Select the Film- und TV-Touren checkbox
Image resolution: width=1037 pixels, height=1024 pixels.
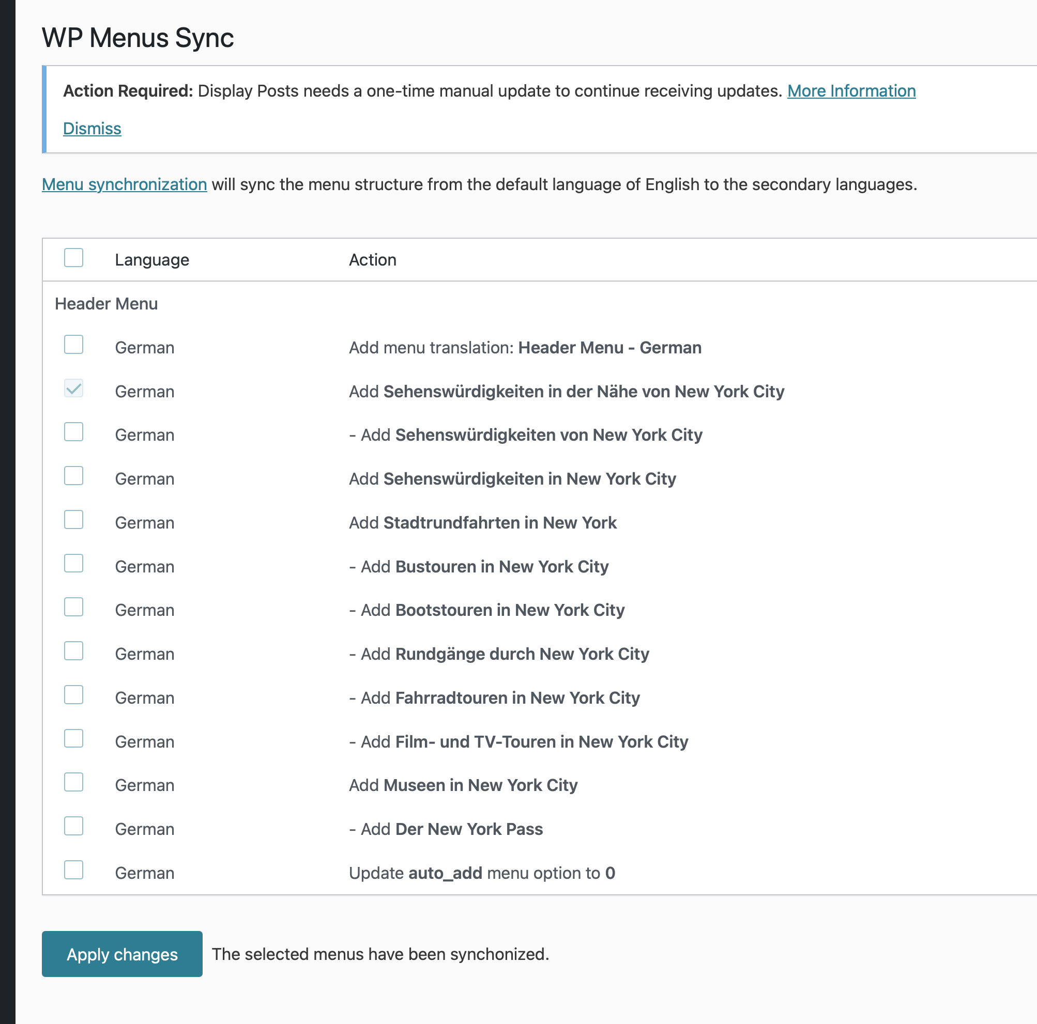(73, 739)
